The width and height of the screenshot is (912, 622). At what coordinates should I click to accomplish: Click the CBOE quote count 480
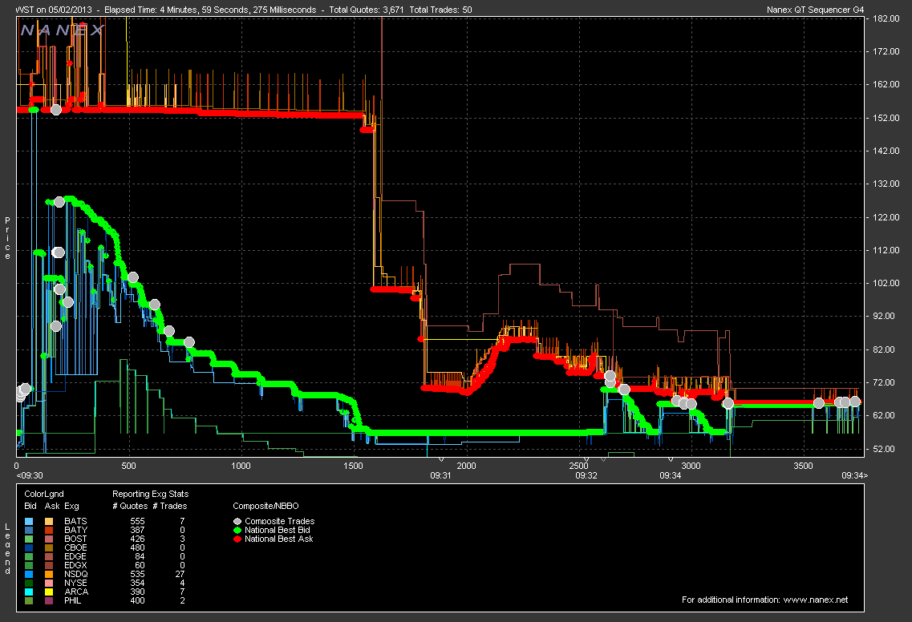point(137,547)
